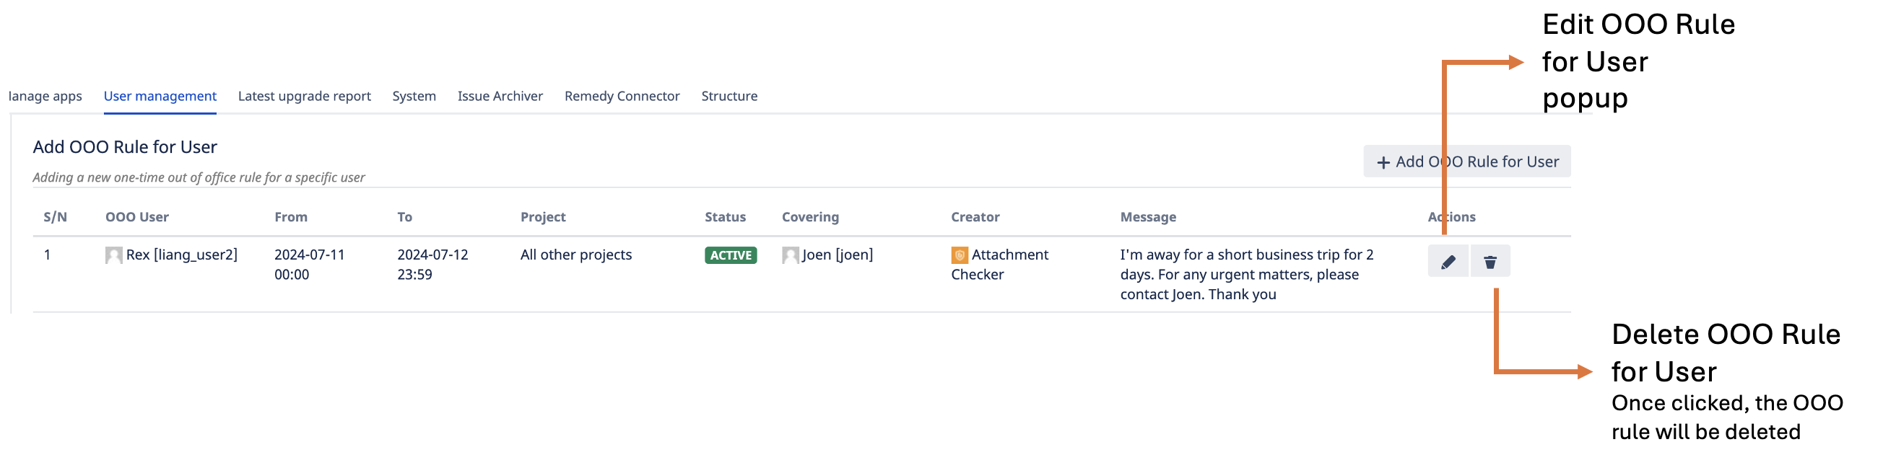Open the Structure tab

729,96
